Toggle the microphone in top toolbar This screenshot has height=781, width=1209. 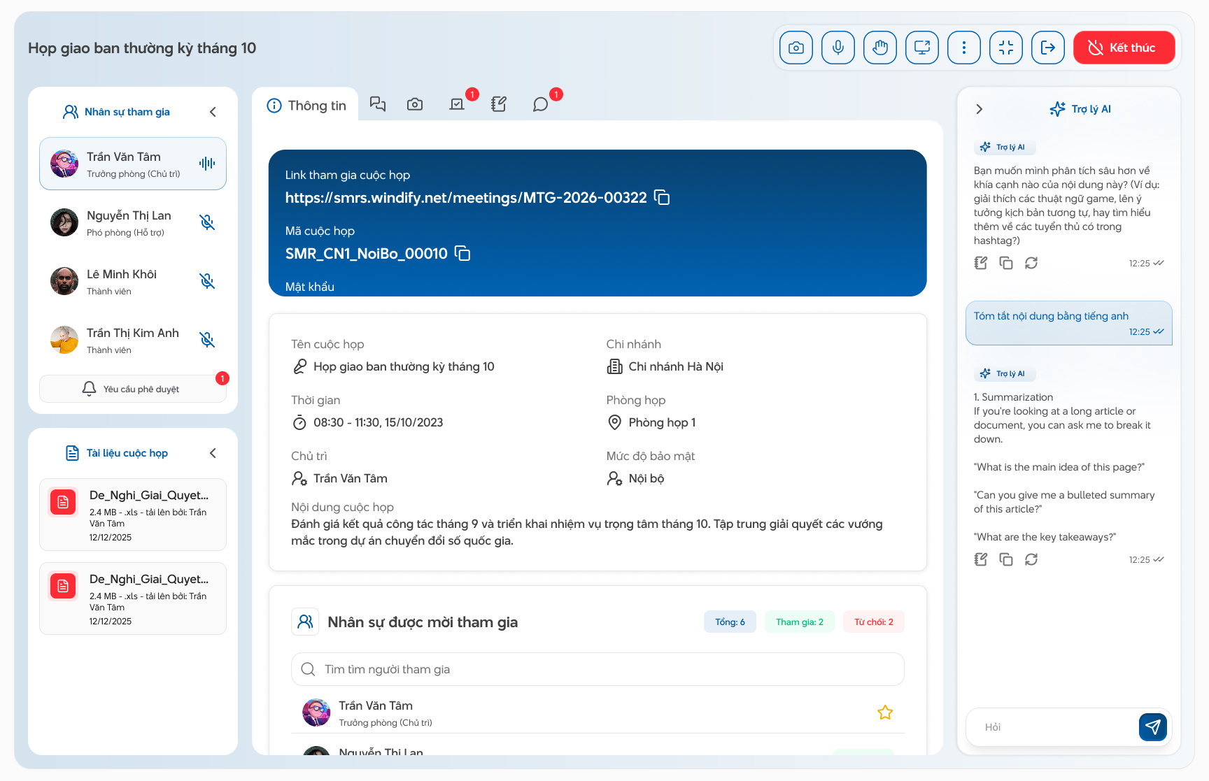click(x=838, y=48)
